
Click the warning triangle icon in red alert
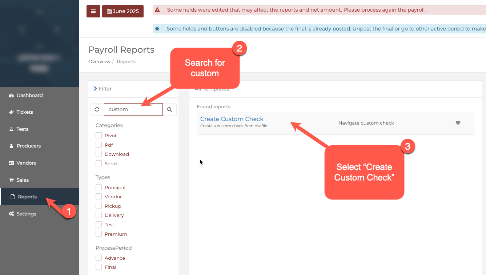tap(157, 10)
